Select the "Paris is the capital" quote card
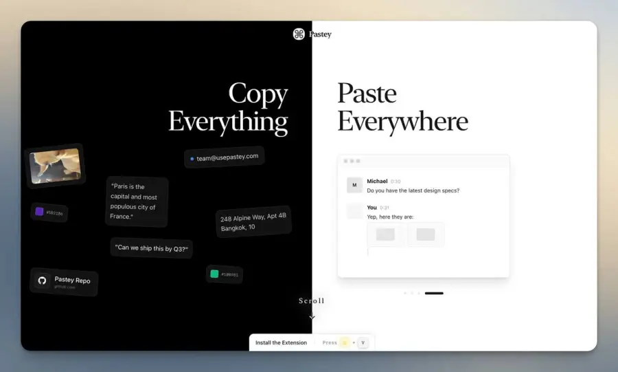Image resolution: width=618 pixels, height=372 pixels. coord(137,201)
